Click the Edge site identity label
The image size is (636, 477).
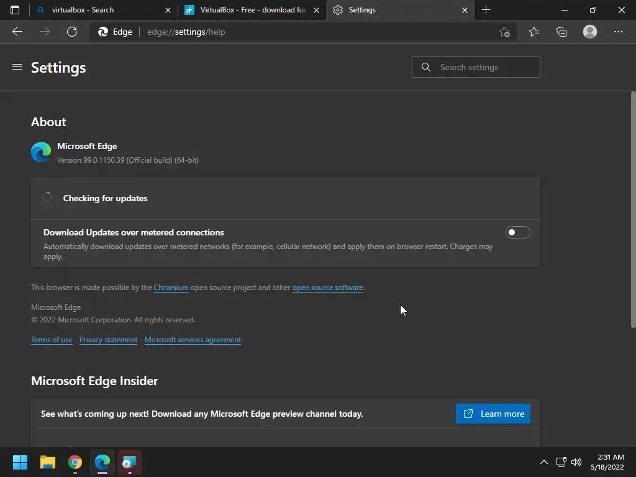pyautogui.click(x=115, y=32)
